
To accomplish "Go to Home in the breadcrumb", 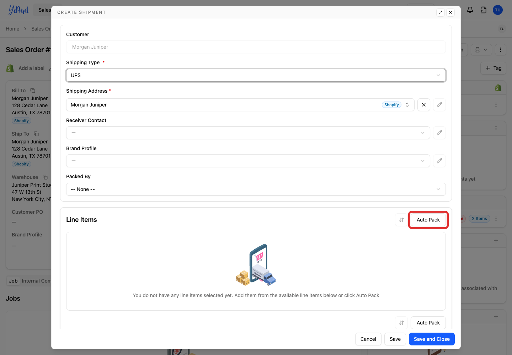I will point(12,29).
